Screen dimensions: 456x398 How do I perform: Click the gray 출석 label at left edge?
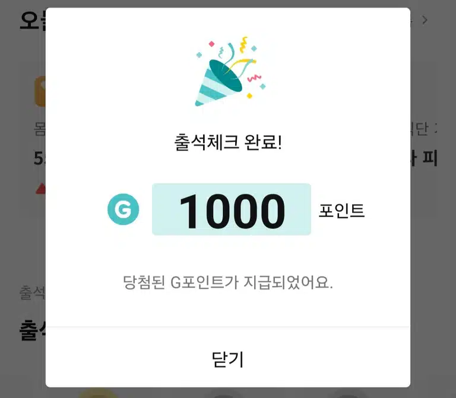point(33,292)
